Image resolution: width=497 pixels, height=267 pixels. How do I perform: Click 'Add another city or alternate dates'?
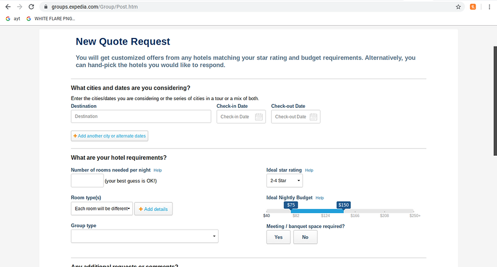click(x=110, y=136)
